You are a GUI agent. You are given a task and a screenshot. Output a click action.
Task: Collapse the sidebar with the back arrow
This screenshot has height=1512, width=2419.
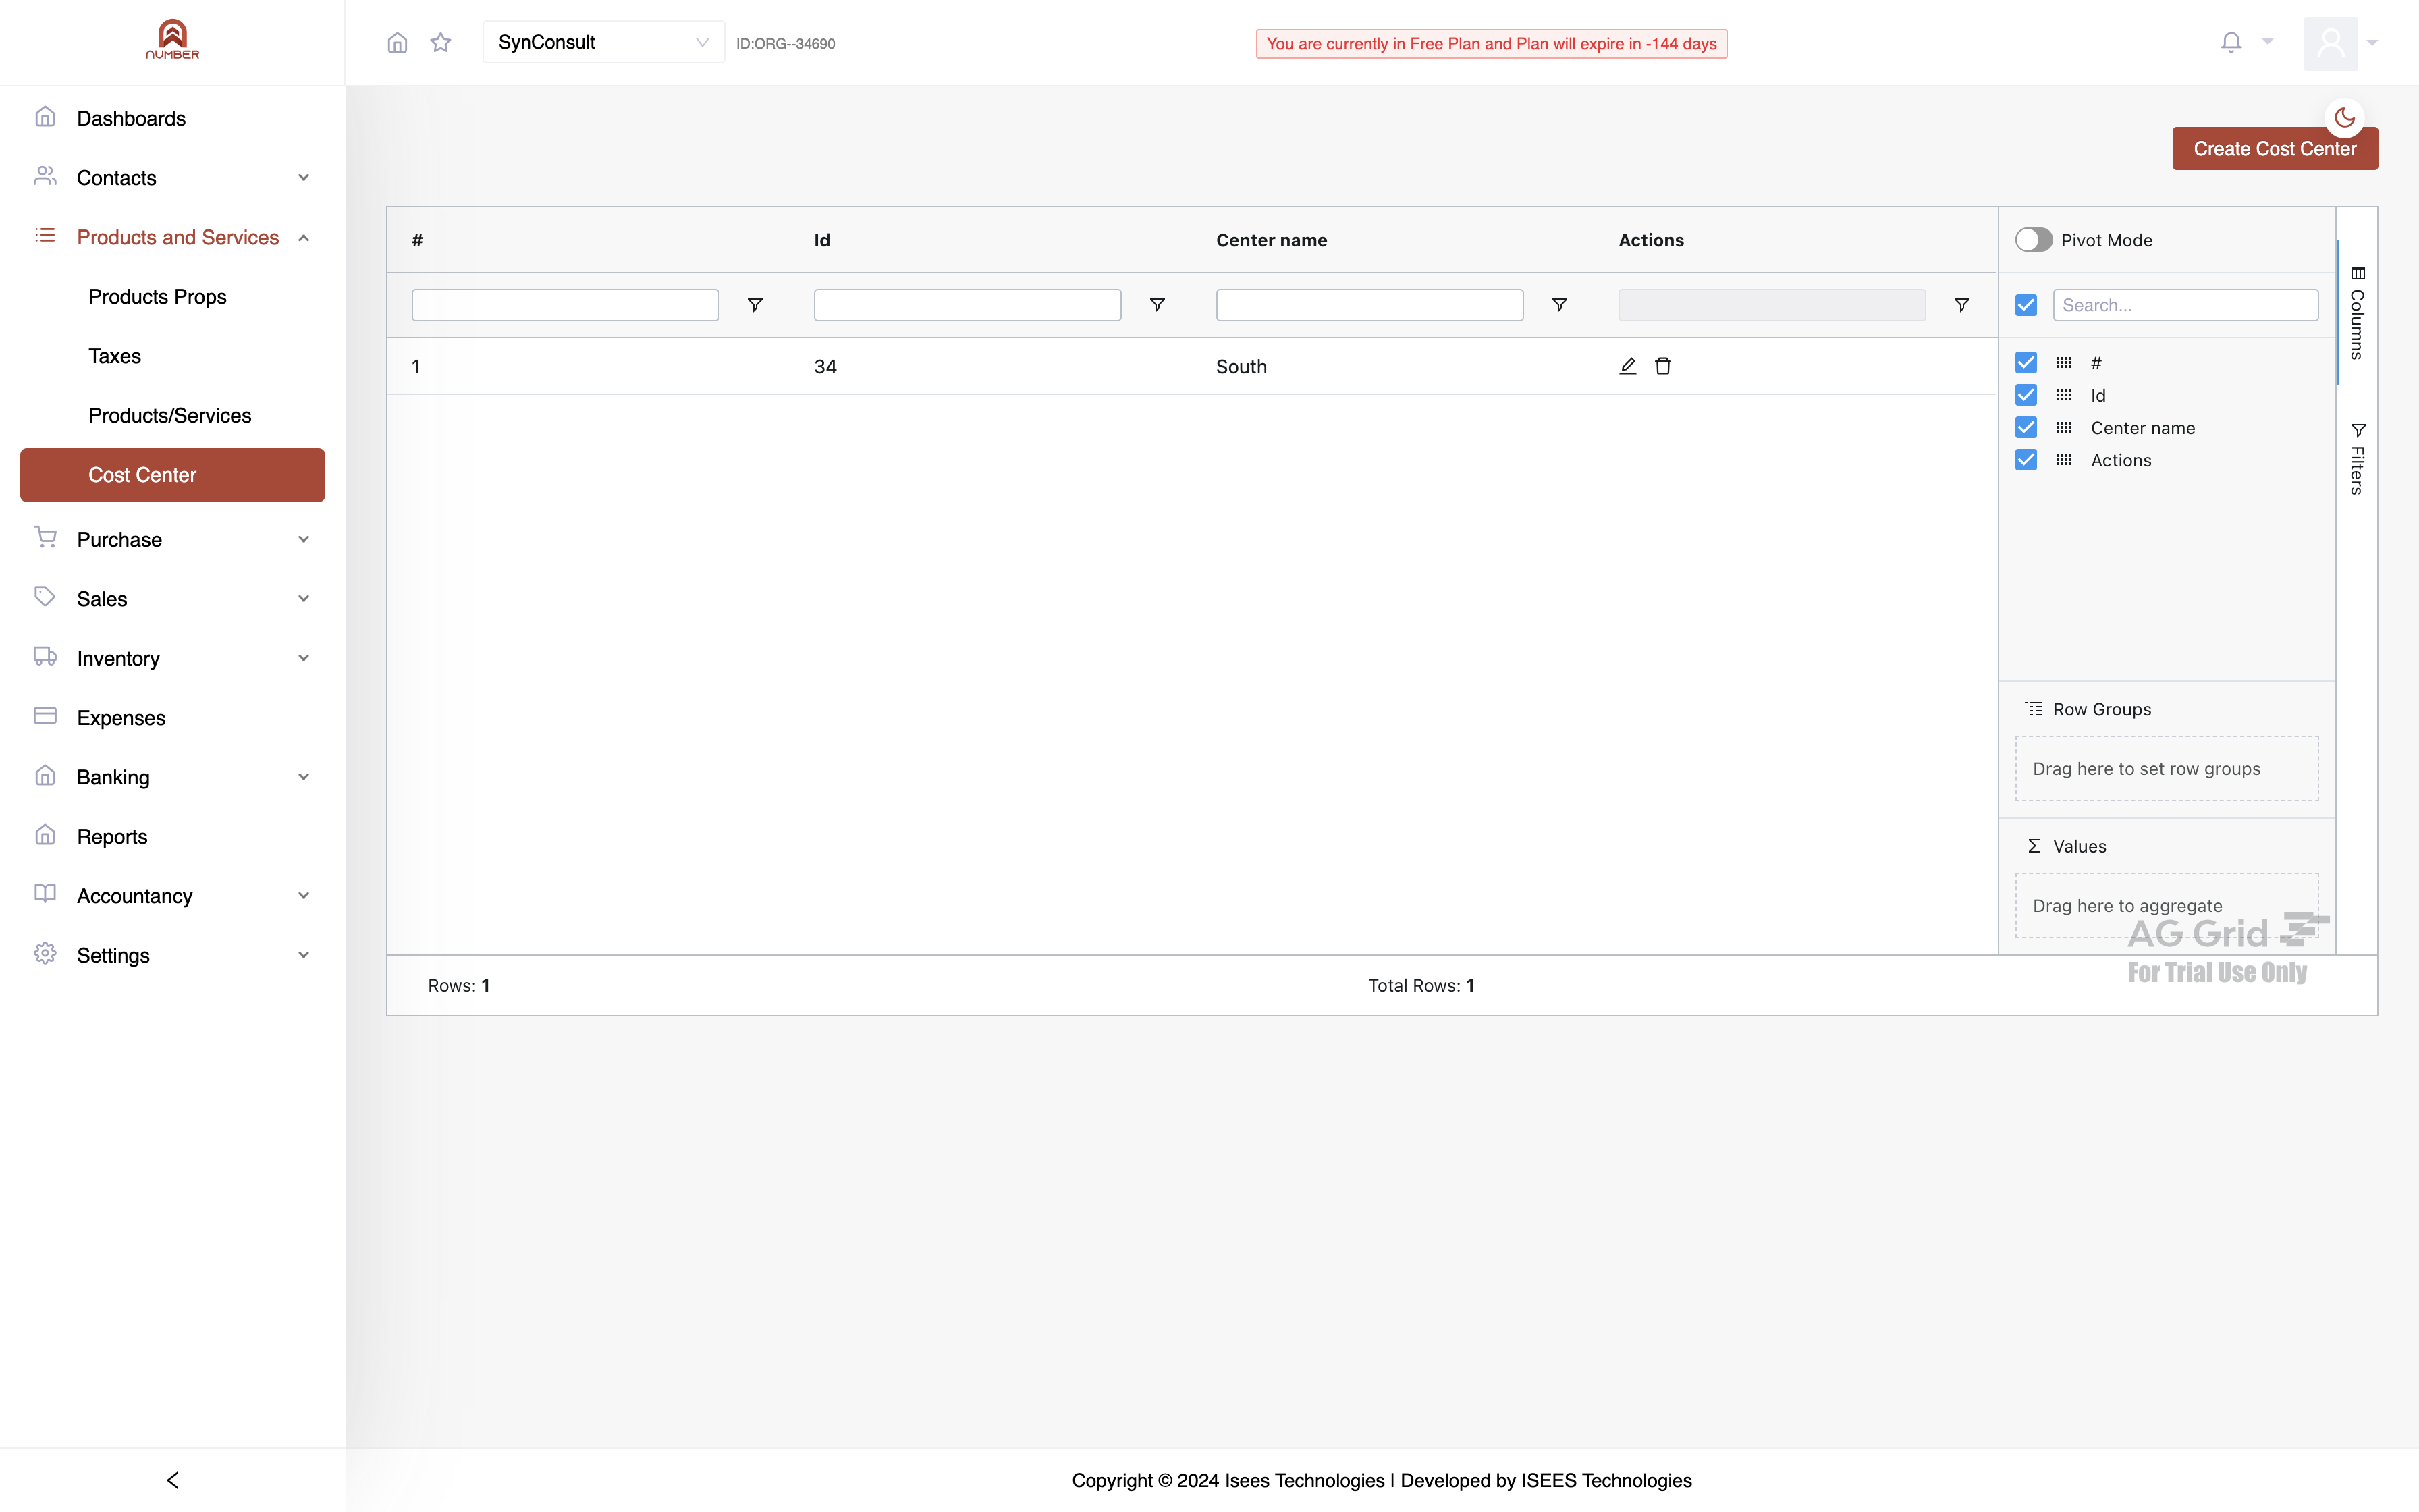tap(172, 1480)
